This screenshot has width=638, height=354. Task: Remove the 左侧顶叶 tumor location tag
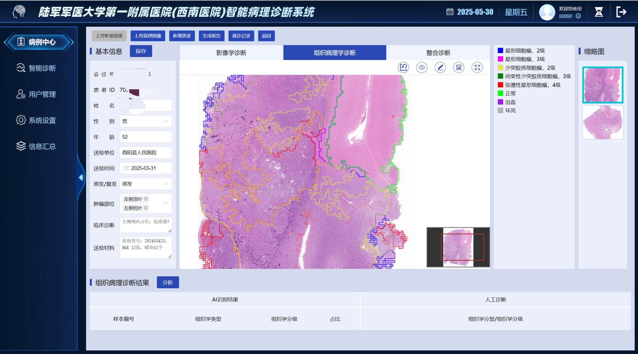coord(146,199)
